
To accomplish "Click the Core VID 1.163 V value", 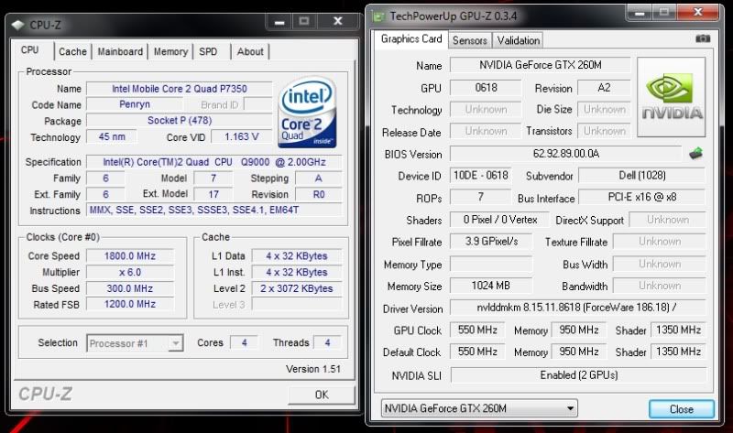I will (x=241, y=137).
